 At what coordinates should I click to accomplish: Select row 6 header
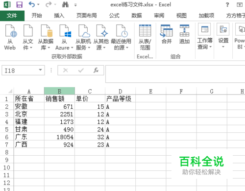pyautogui.click(x=7, y=137)
